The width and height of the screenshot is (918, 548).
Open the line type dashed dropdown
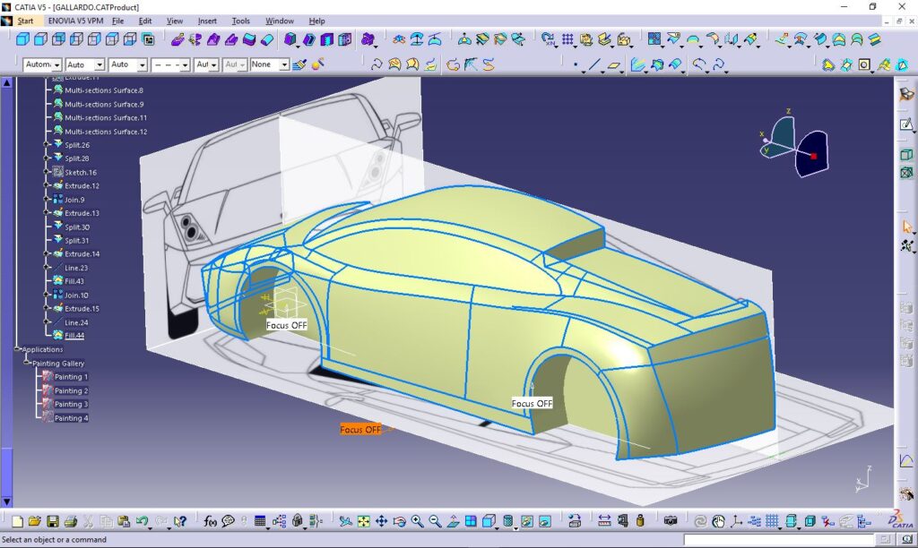tap(185, 64)
